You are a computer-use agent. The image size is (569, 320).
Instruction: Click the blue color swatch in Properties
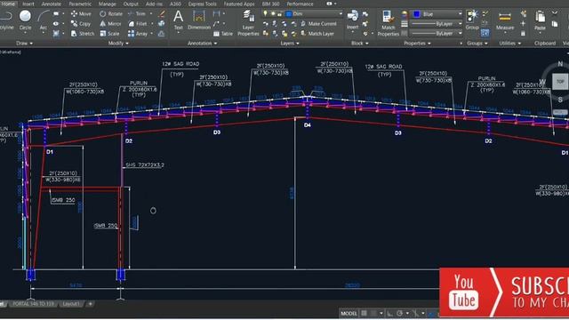point(417,14)
